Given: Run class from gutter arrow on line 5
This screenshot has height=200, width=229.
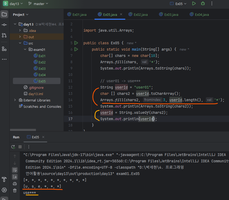Looking at the screenshot, I should (76, 43).
